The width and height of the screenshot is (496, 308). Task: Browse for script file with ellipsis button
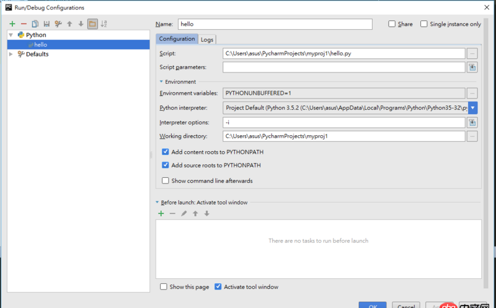[x=472, y=53]
